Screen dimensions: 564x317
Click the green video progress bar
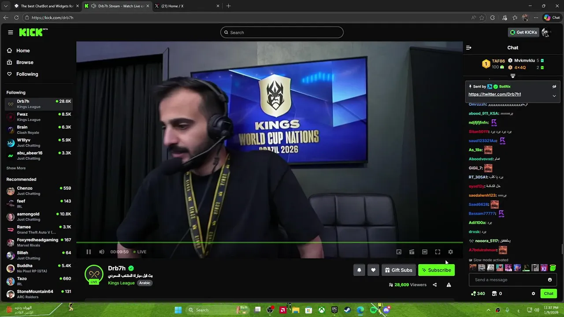tap(269, 242)
